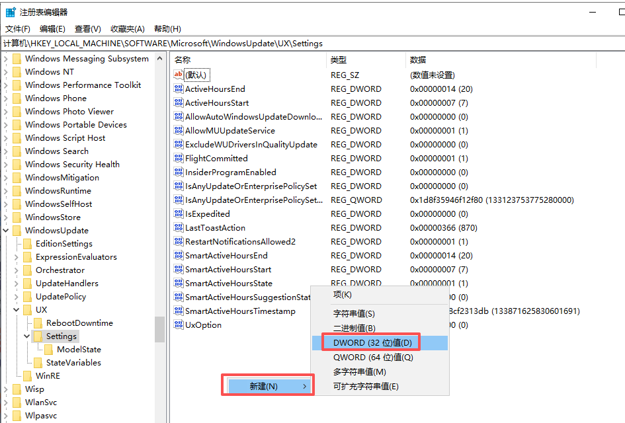
Task: Click the RebootDowntime folder icon
Action: (38, 323)
